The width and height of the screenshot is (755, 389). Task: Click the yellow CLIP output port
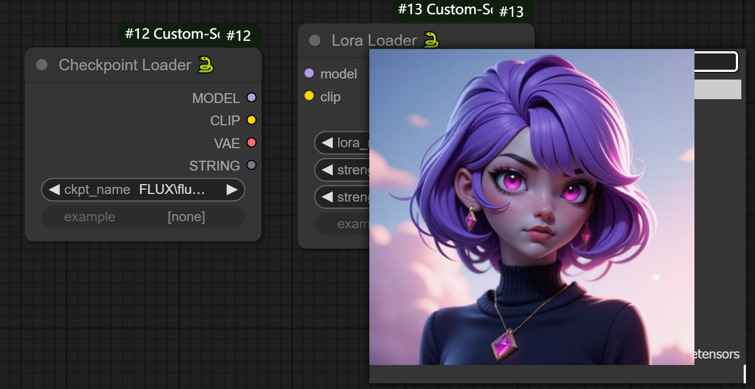(x=251, y=120)
